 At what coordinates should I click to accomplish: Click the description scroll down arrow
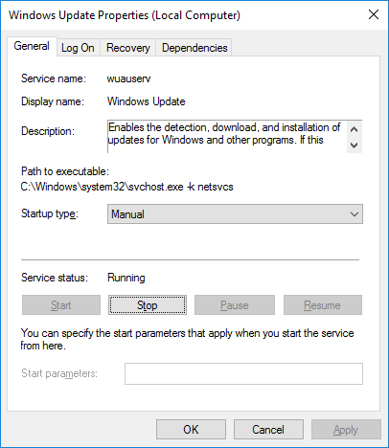click(354, 146)
